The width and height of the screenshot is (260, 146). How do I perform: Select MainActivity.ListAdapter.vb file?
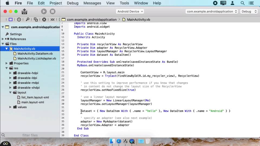[37, 58]
